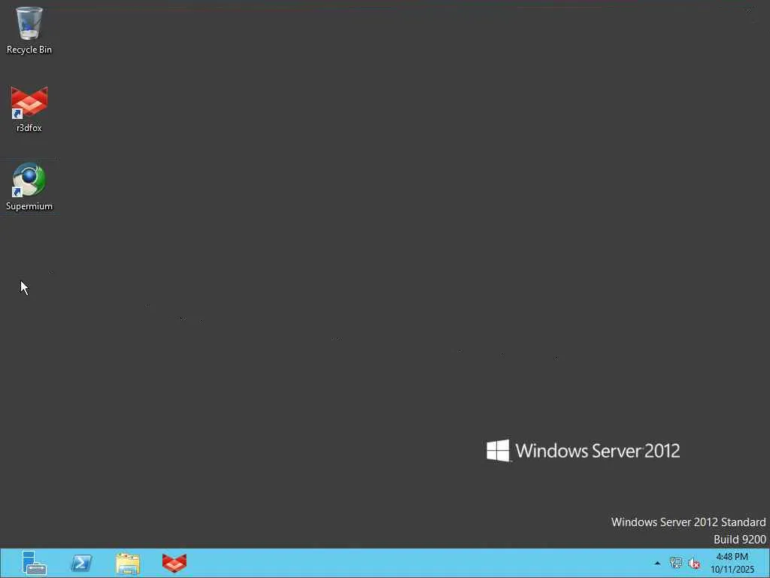Open Server Manager from the taskbar

pos(34,563)
